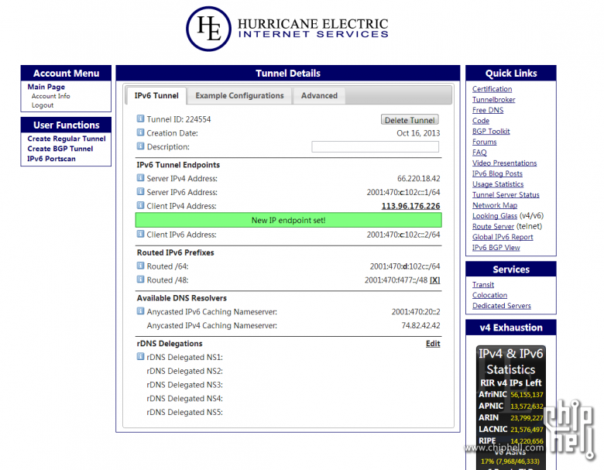Click the New IP endpoint set! banner
Viewport: 604px width, 470px height.
click(x=289, y=220)
